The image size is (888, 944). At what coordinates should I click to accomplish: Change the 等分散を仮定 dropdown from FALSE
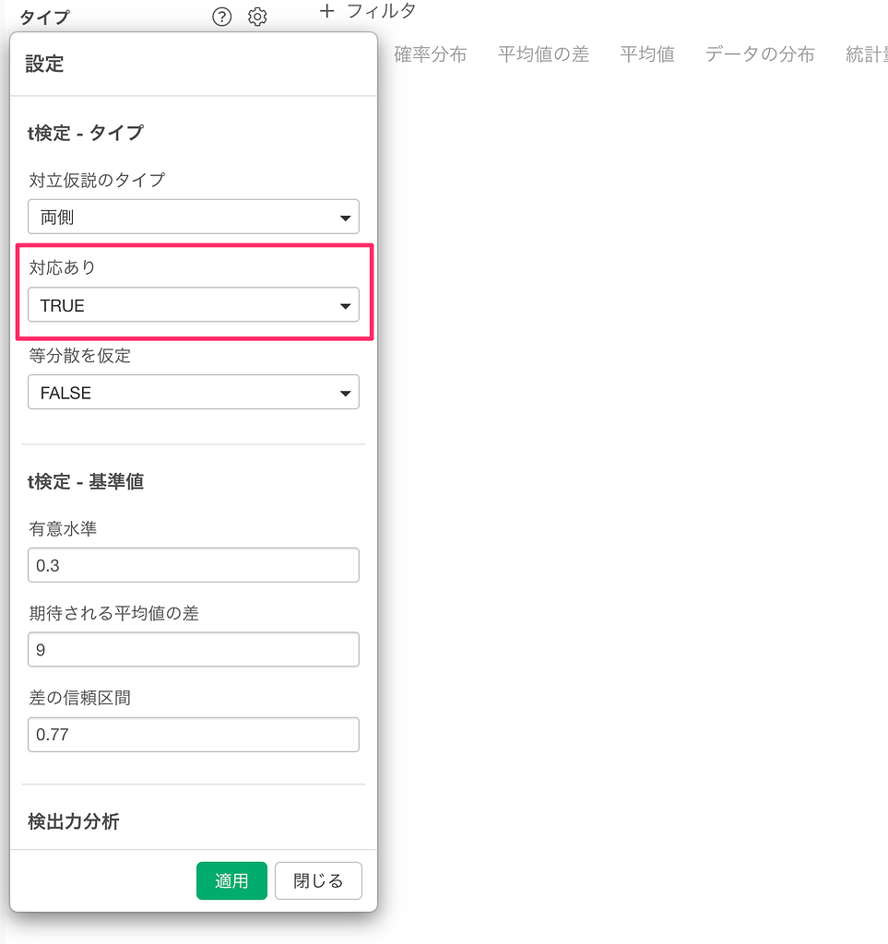click(x=193, y=392)
